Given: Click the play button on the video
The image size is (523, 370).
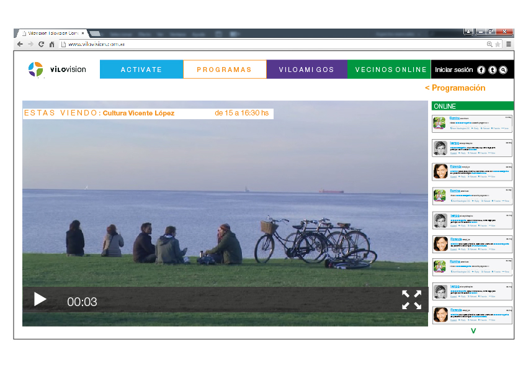Looking at the screenshot, I should click(x=40, y=300).
